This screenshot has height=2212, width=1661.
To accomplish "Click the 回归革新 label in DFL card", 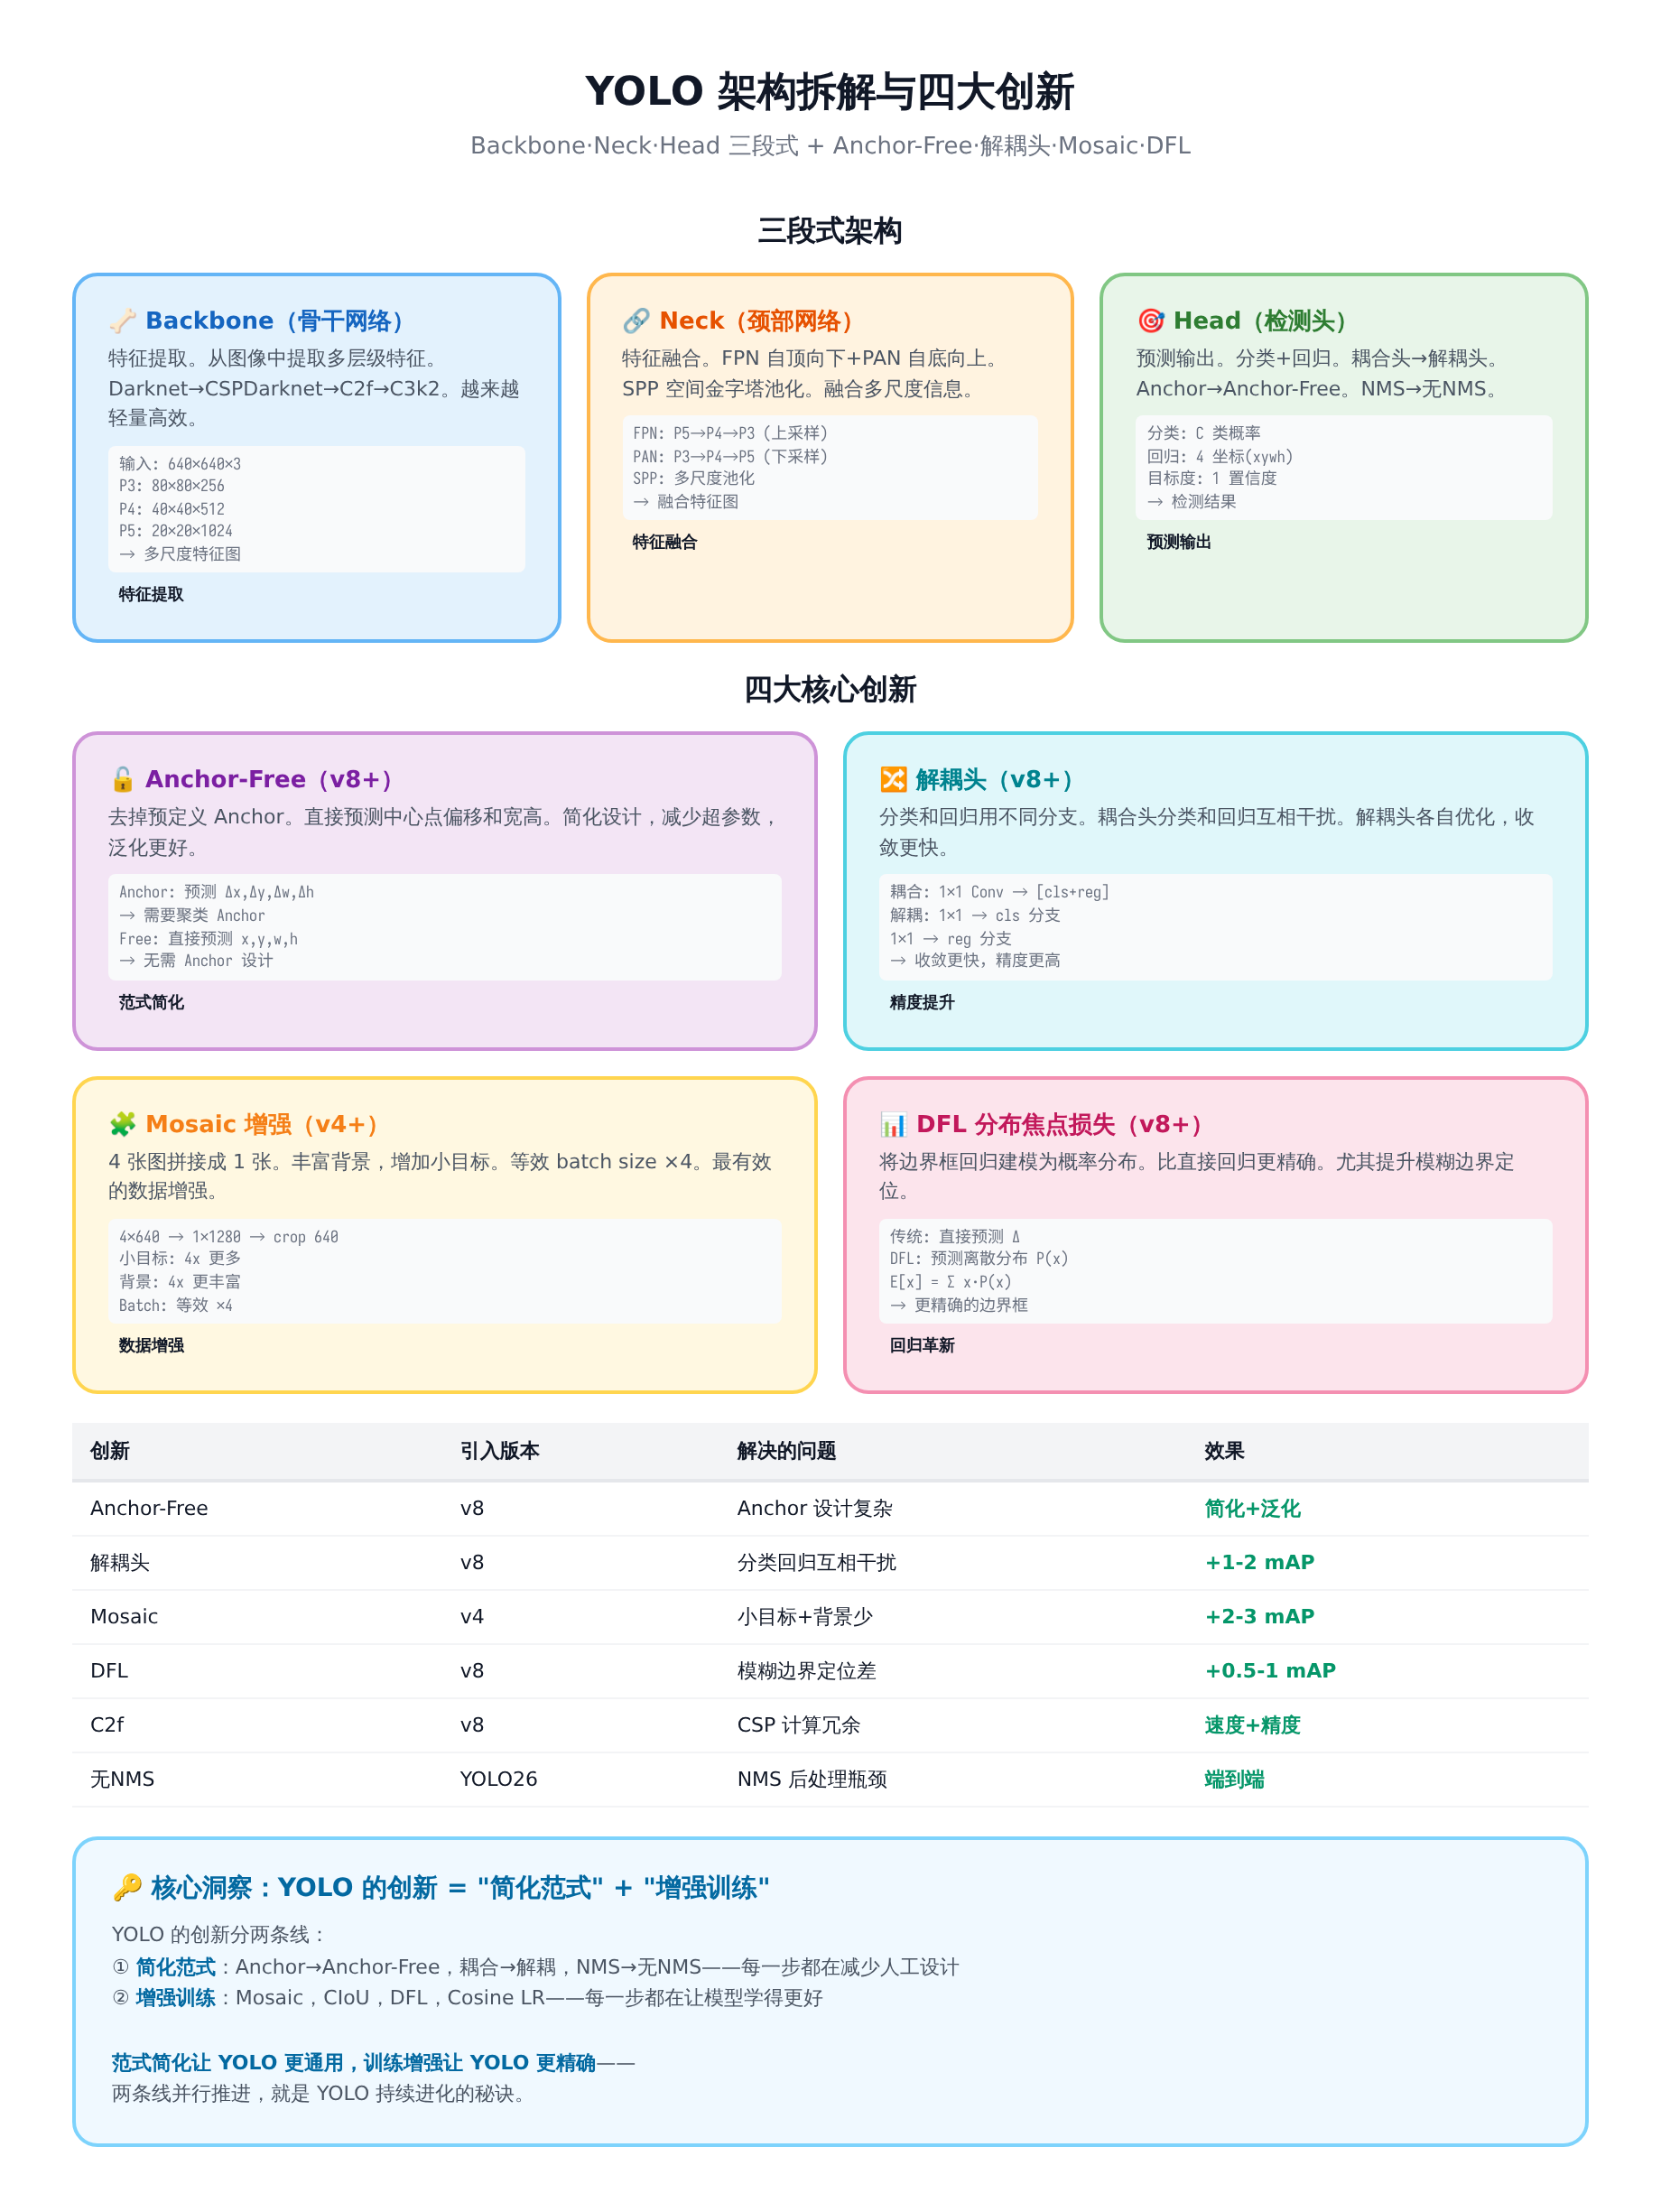I will click(922, 1345).
